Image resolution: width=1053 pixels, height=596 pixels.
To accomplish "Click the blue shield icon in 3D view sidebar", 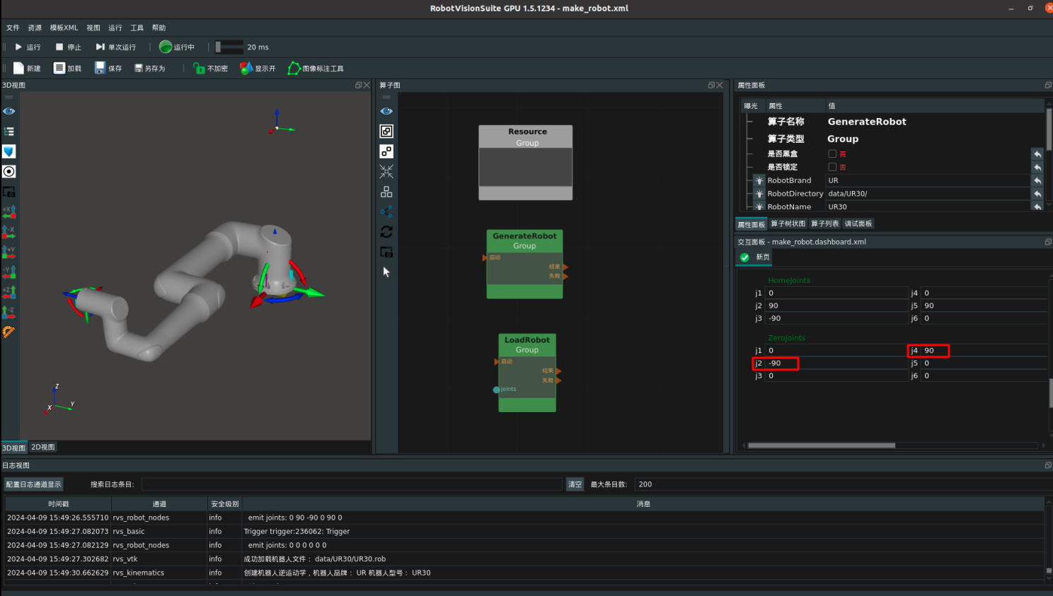I will [9, 151].
